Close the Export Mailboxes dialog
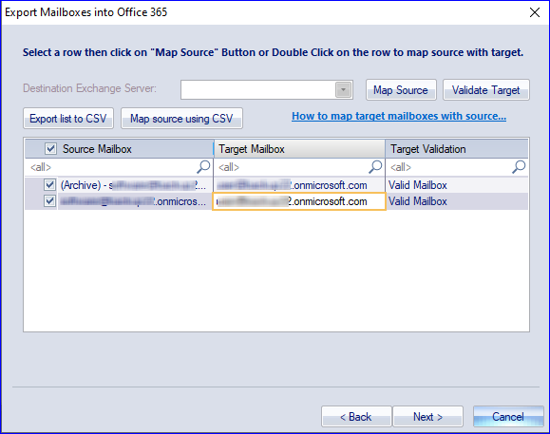The image size is (550, 434). pos(535,12)
